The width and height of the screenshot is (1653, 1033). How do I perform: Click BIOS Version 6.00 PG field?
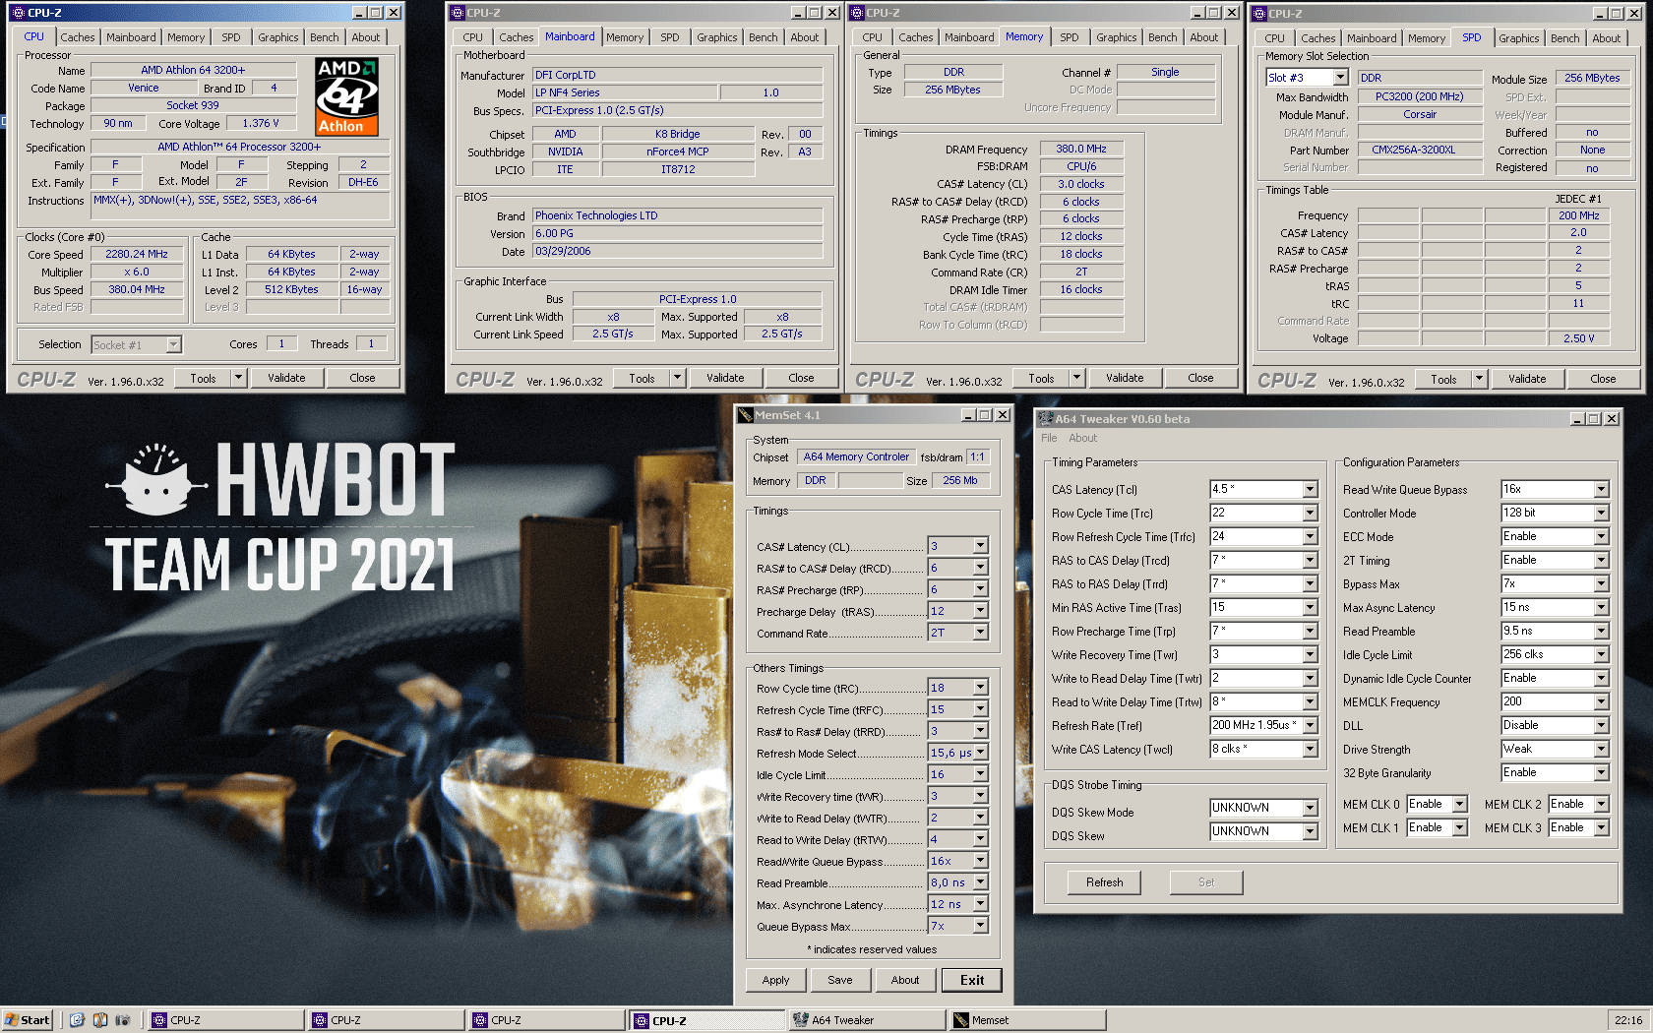[677, 233]
